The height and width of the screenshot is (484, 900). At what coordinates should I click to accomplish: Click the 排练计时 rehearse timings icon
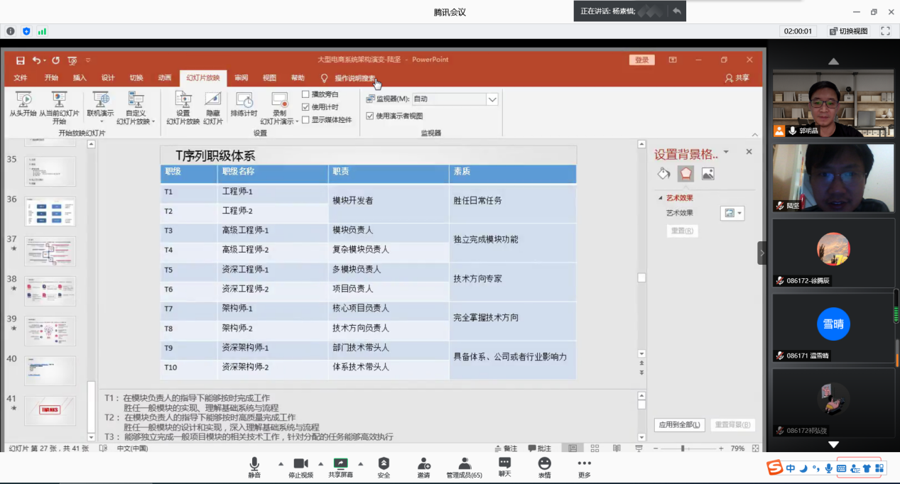tap(244, 100)
